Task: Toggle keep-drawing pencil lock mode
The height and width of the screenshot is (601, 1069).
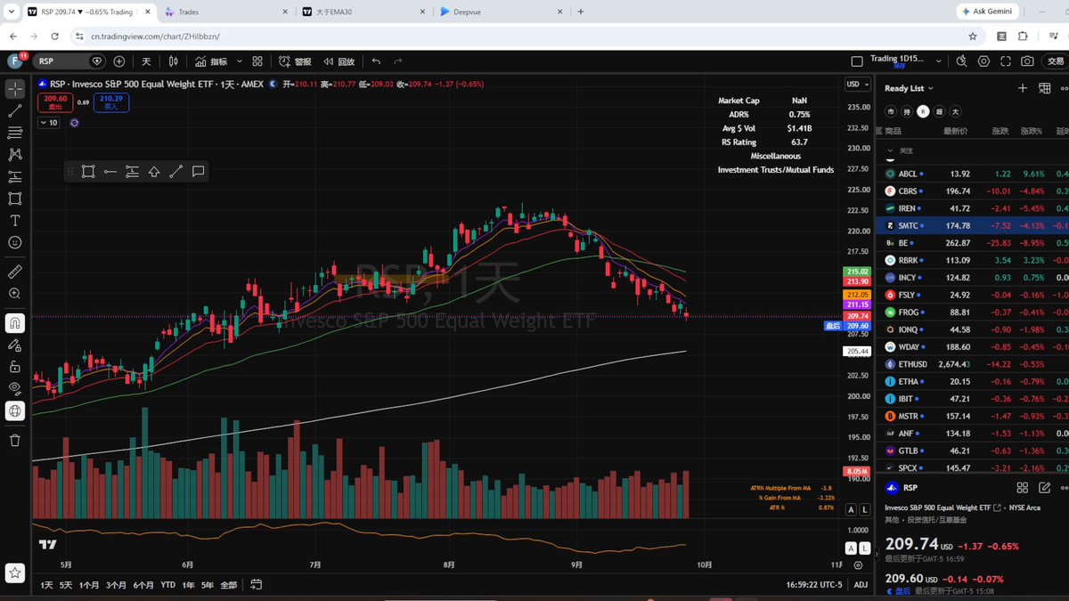Action: click(15, 345)
